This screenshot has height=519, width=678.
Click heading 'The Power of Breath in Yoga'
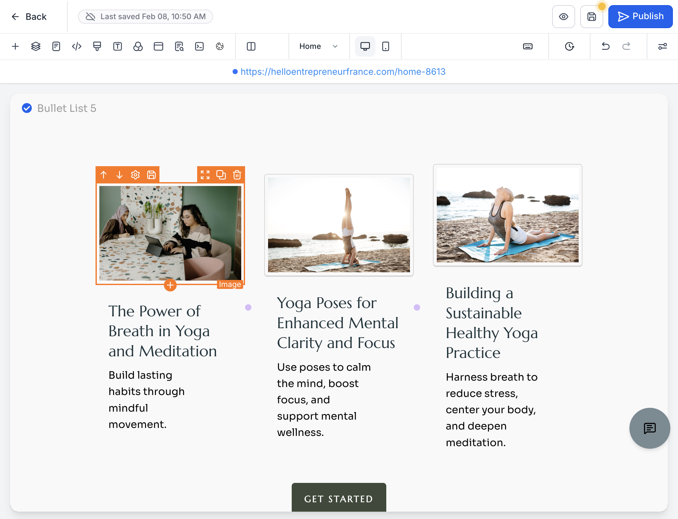click(163, 331)
